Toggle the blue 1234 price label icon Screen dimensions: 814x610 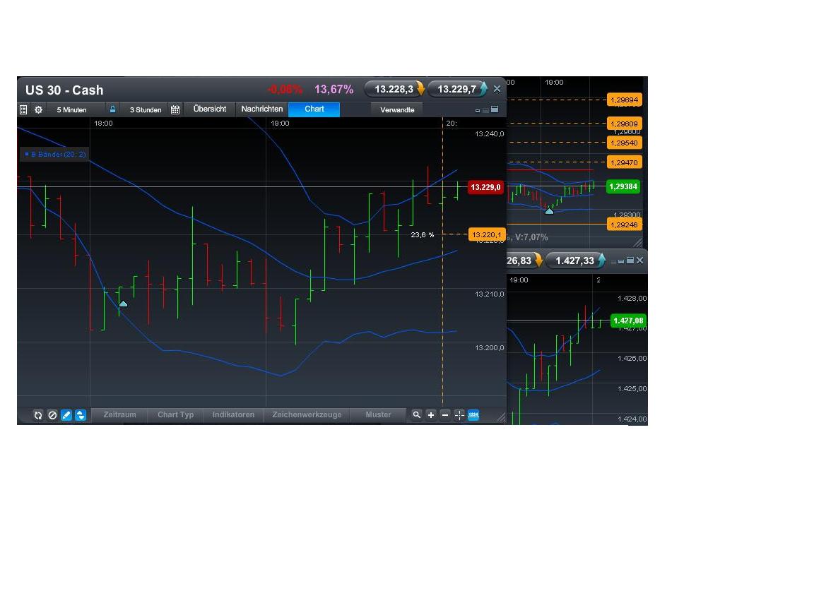tap(473, 415)
